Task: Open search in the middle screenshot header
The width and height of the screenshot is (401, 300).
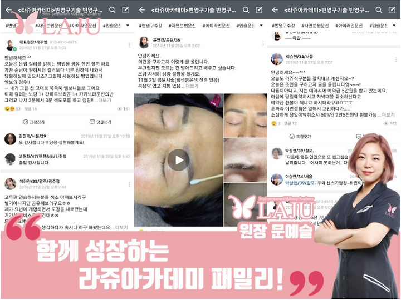Action: pyautogui.click(x=246, y=10)
